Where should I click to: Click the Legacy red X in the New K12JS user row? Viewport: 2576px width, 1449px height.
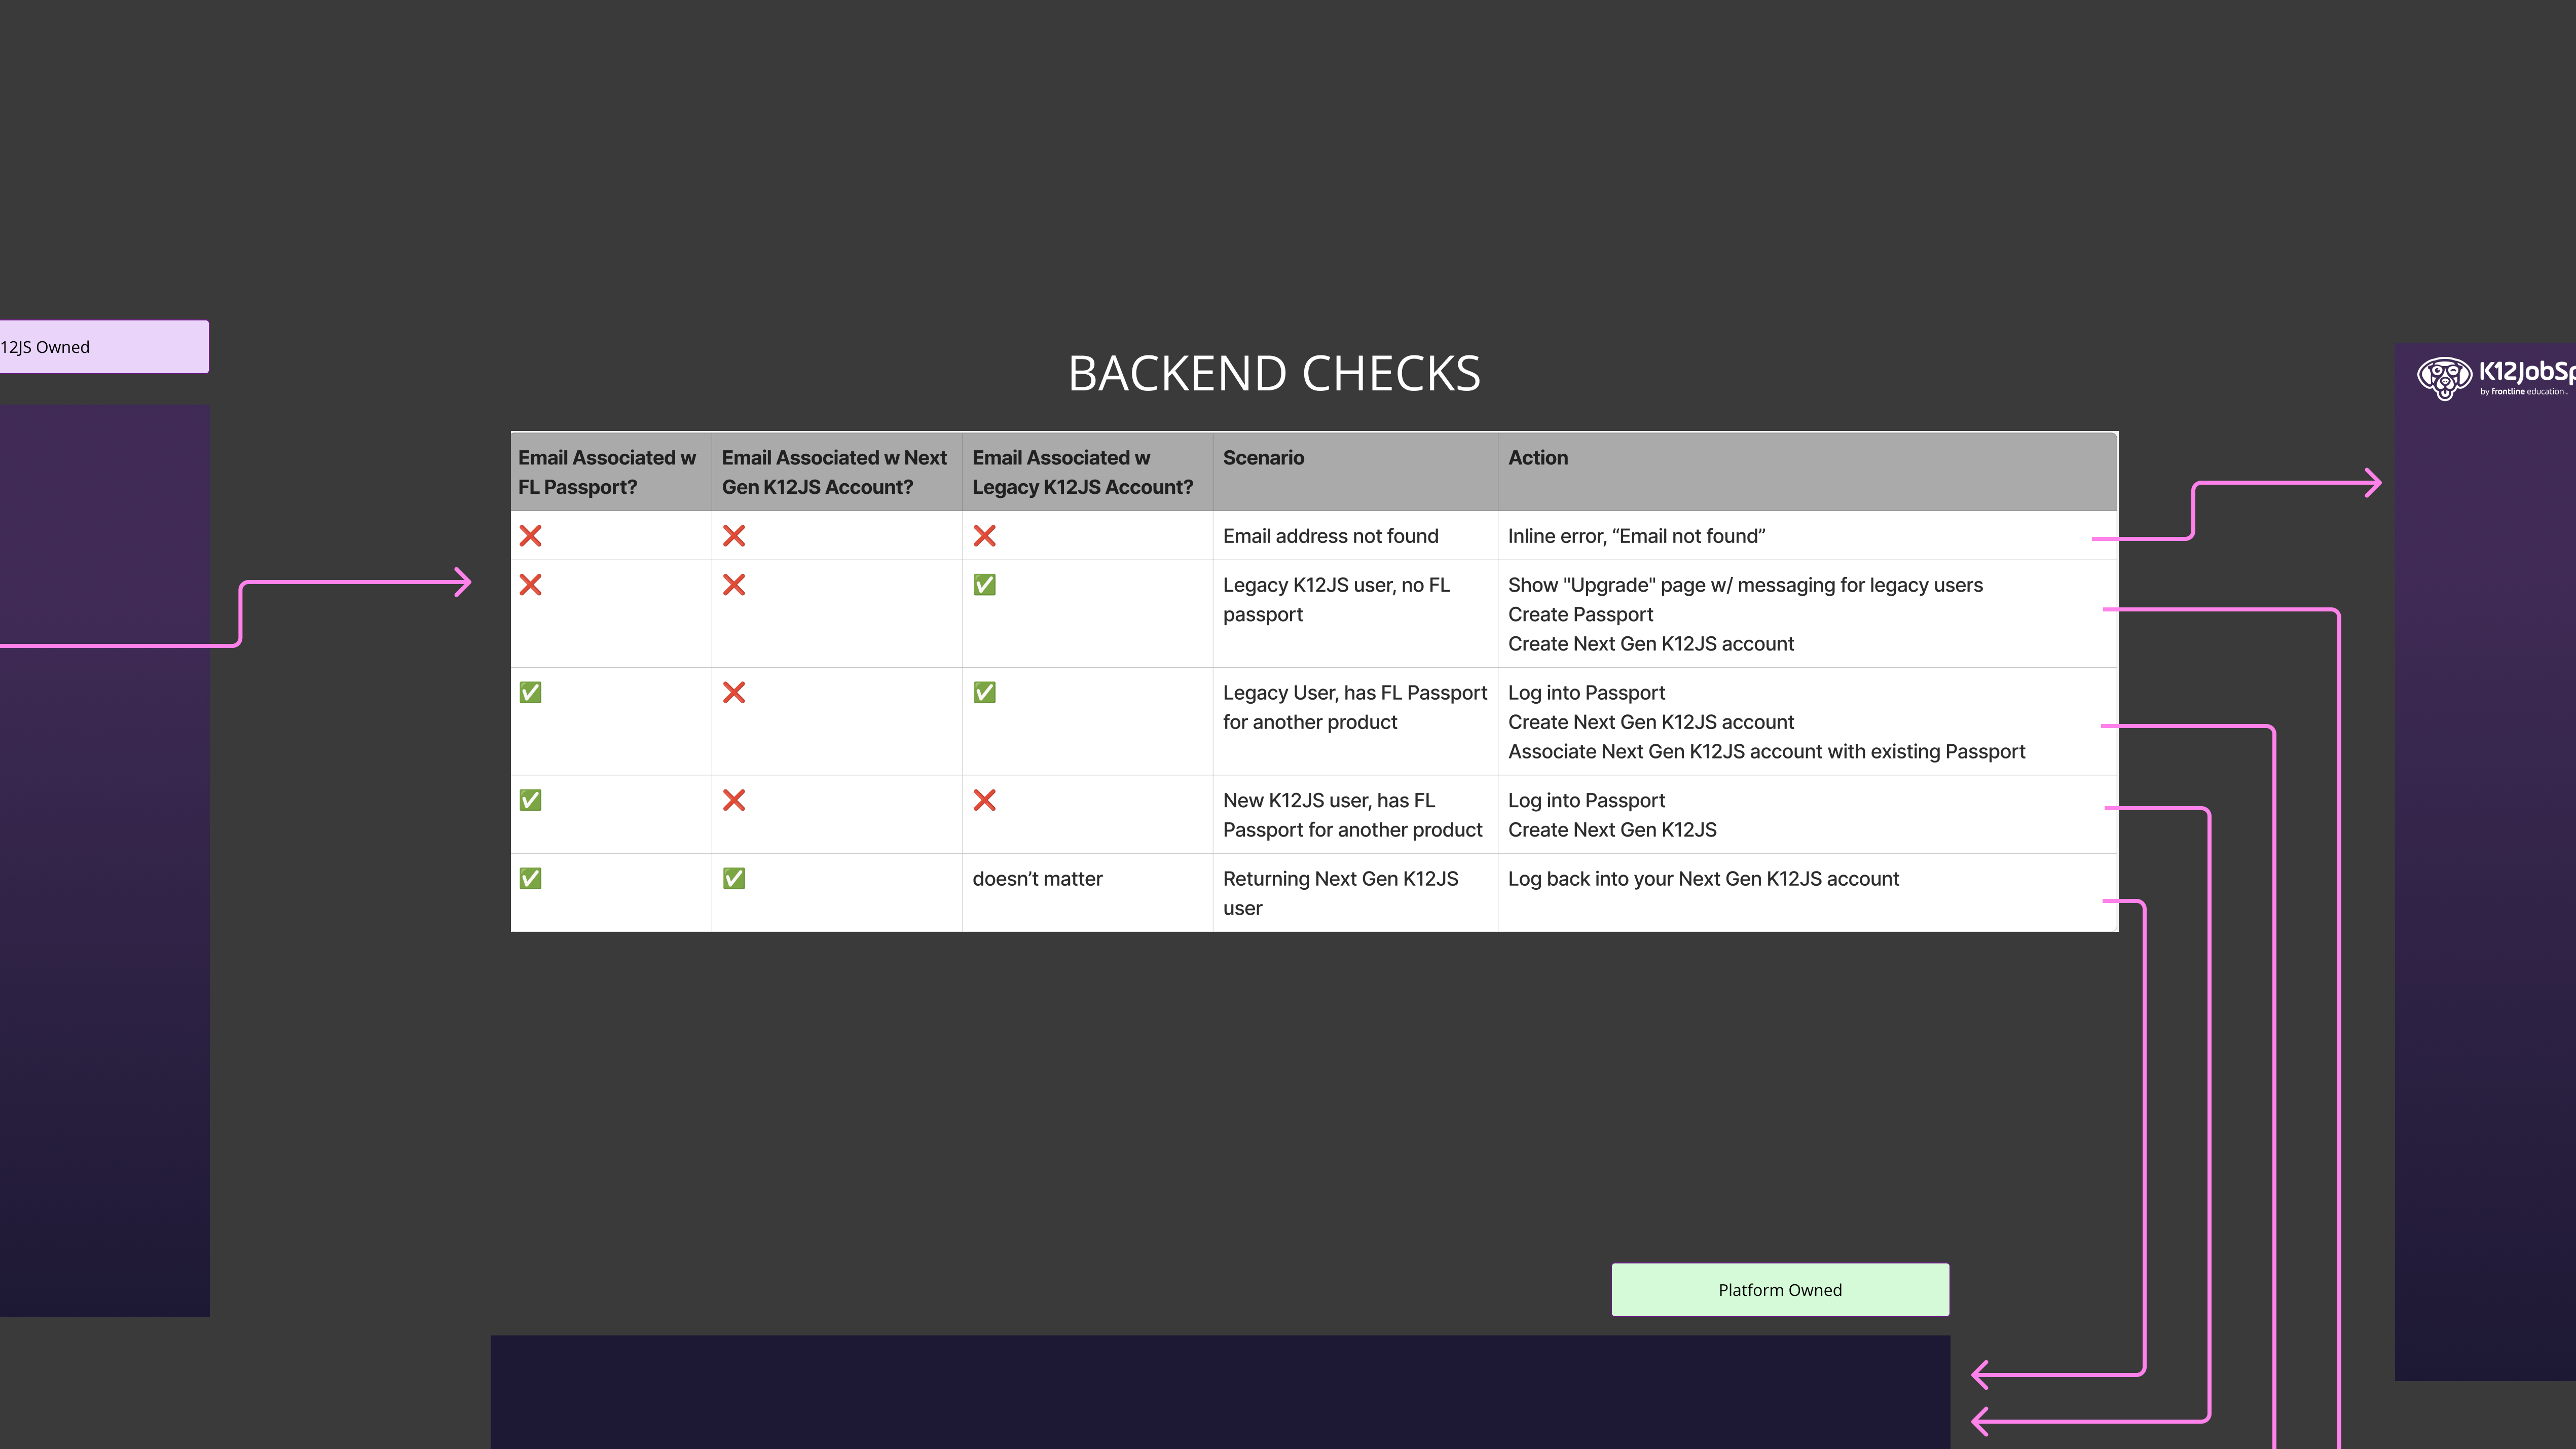(984, 800)
